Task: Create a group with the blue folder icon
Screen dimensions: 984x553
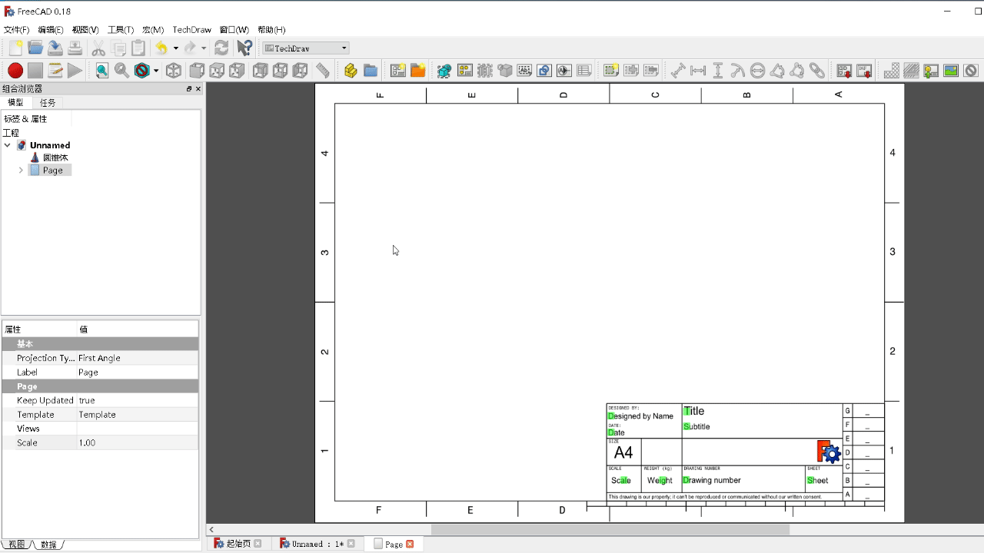Action: (x=371, y=71)
